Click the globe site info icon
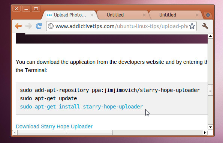223x143 pixels. point(51,26)
